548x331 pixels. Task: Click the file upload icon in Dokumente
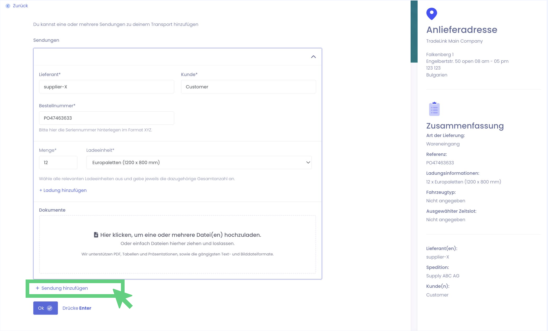96,235
